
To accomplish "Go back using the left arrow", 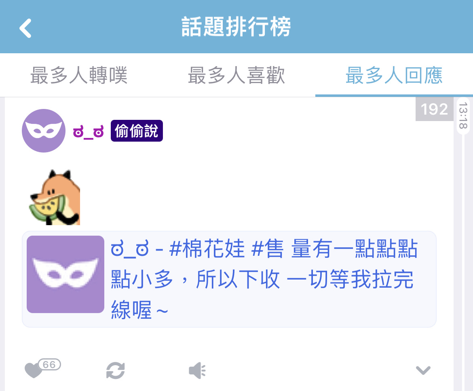I will click(x=25, y=28).
